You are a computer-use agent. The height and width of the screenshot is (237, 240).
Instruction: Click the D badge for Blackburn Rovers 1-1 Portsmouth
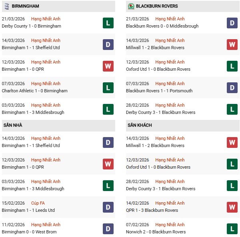tap(232, 88)
